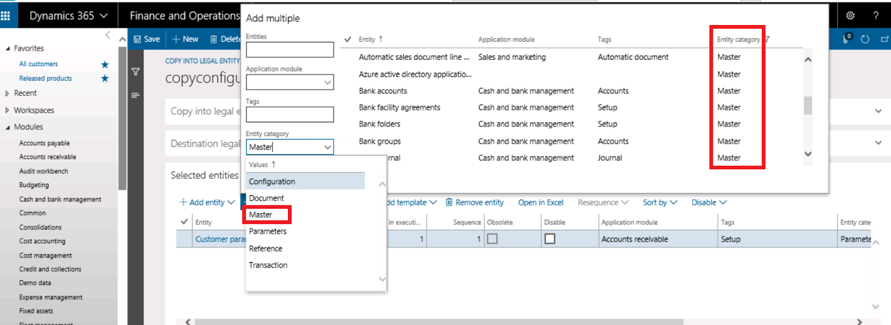Open the Resequence dropdown
This screenshot has width=891, height=325.
pos(603,203)
